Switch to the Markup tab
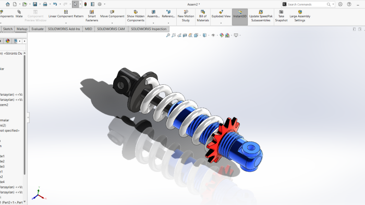This screenshot has height=205, width=365. click(x=22, y=29)
